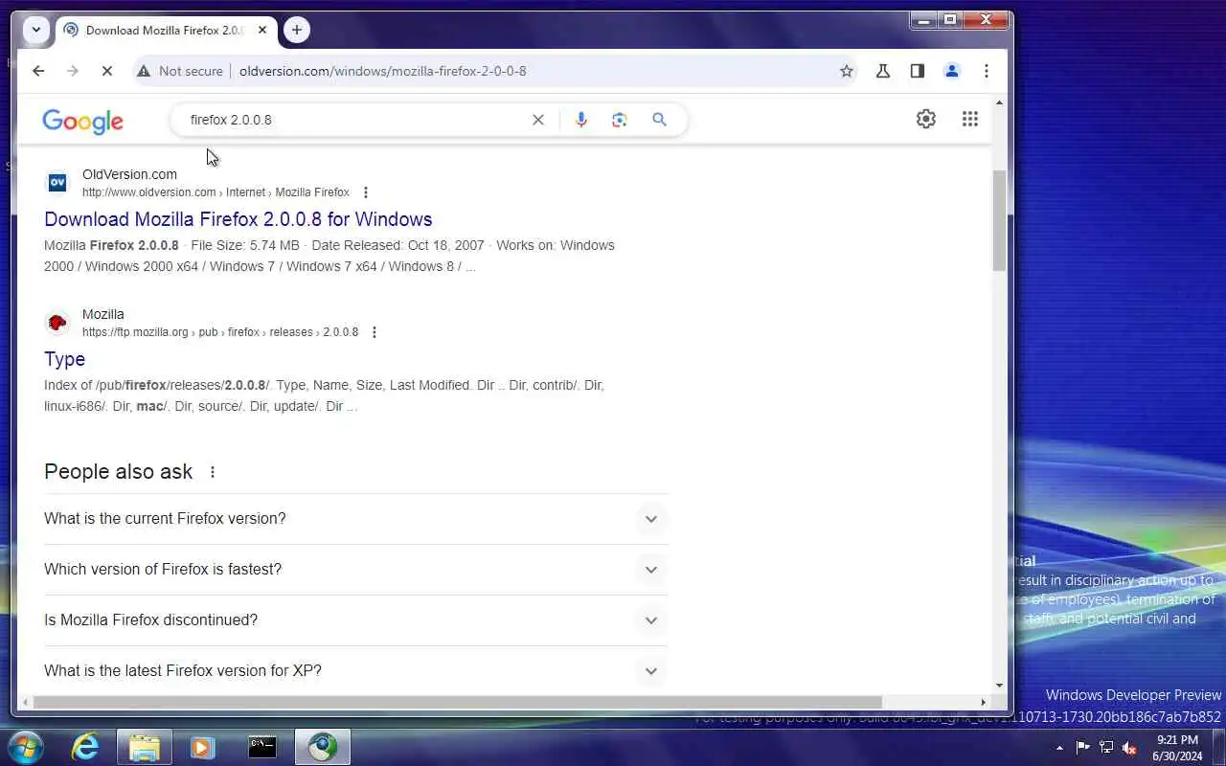The height and width of the screenshot is (766, 1226).
Task: Click the OldVersion.com site favicon
Action: (x=57, y=183)
